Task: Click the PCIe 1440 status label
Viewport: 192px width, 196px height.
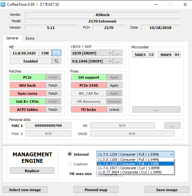Action: 89,85
